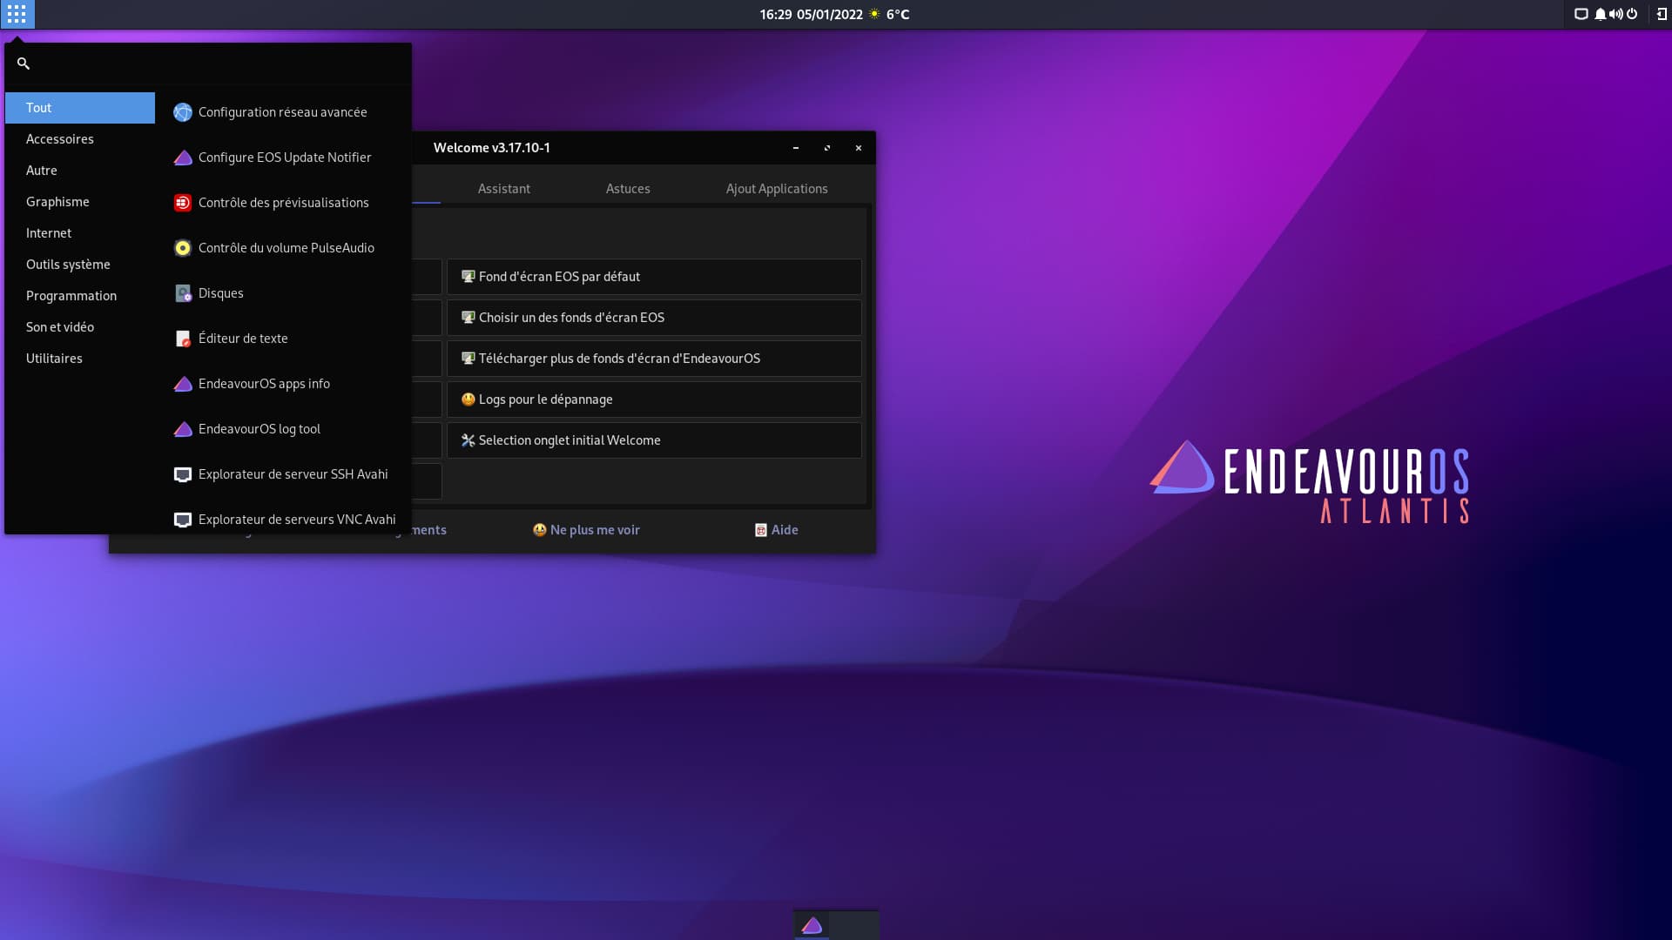Viewport: 1672px width, 940px height.
Task: Click the Aide button in Welcome
Action: click(776, 530)
